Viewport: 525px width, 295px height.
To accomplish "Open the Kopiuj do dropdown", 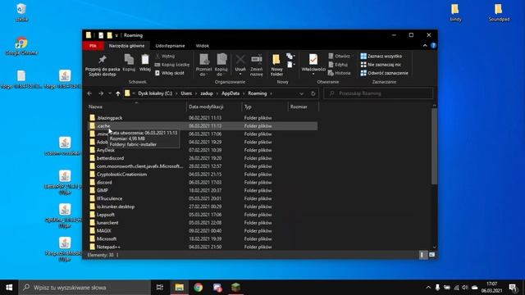I will (221, 65).
